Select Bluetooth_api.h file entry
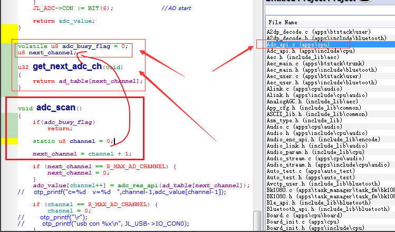The width and height of the screenshot is (395, 232). (x=328, y=209)
